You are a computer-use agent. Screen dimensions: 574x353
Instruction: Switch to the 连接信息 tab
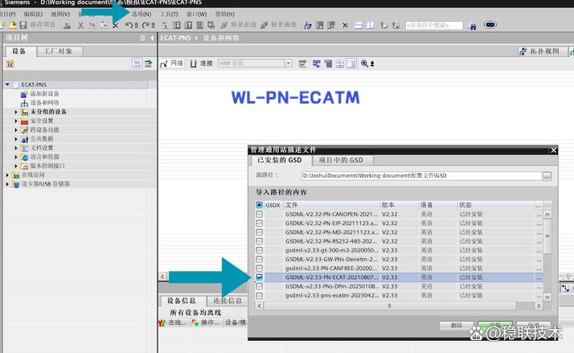click(x=227, y=301)
